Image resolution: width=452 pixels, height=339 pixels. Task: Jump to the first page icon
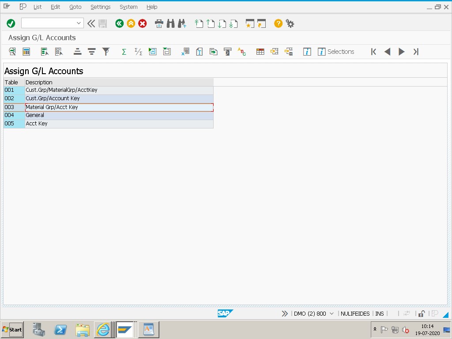point(199,23)
